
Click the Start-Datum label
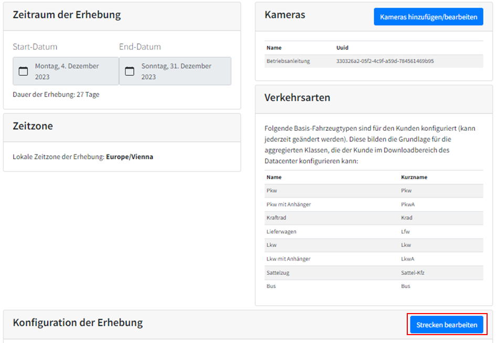35,47
